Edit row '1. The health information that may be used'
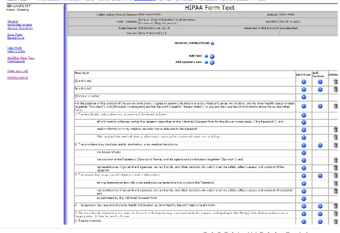Screen dimensions: 340x233 tap(304, 115)
